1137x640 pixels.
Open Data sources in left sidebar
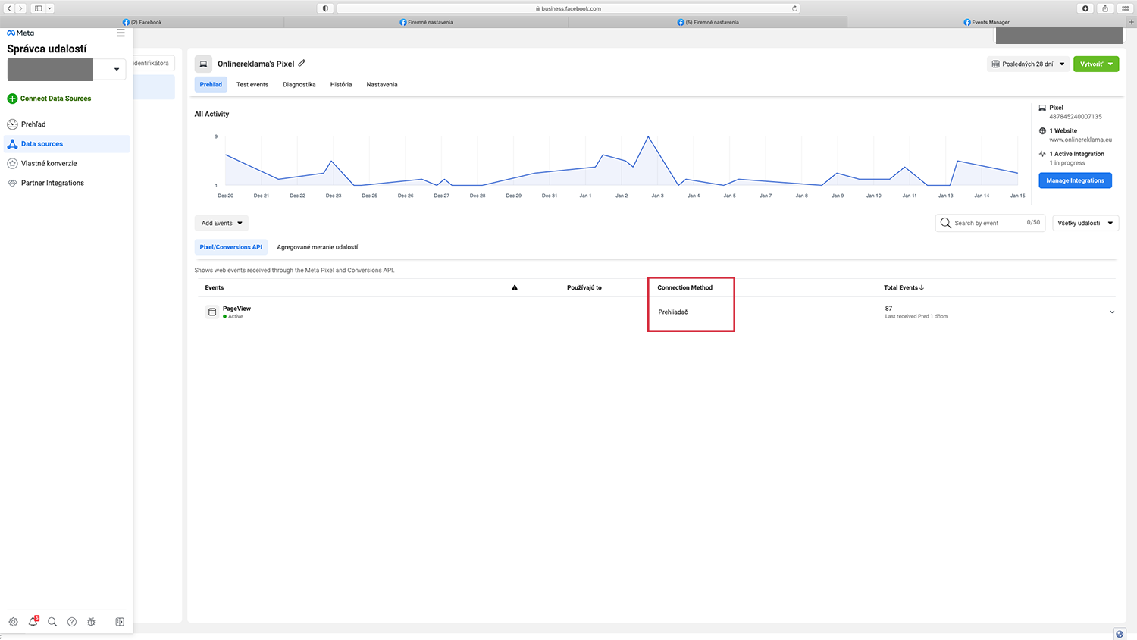coord(67,144)
